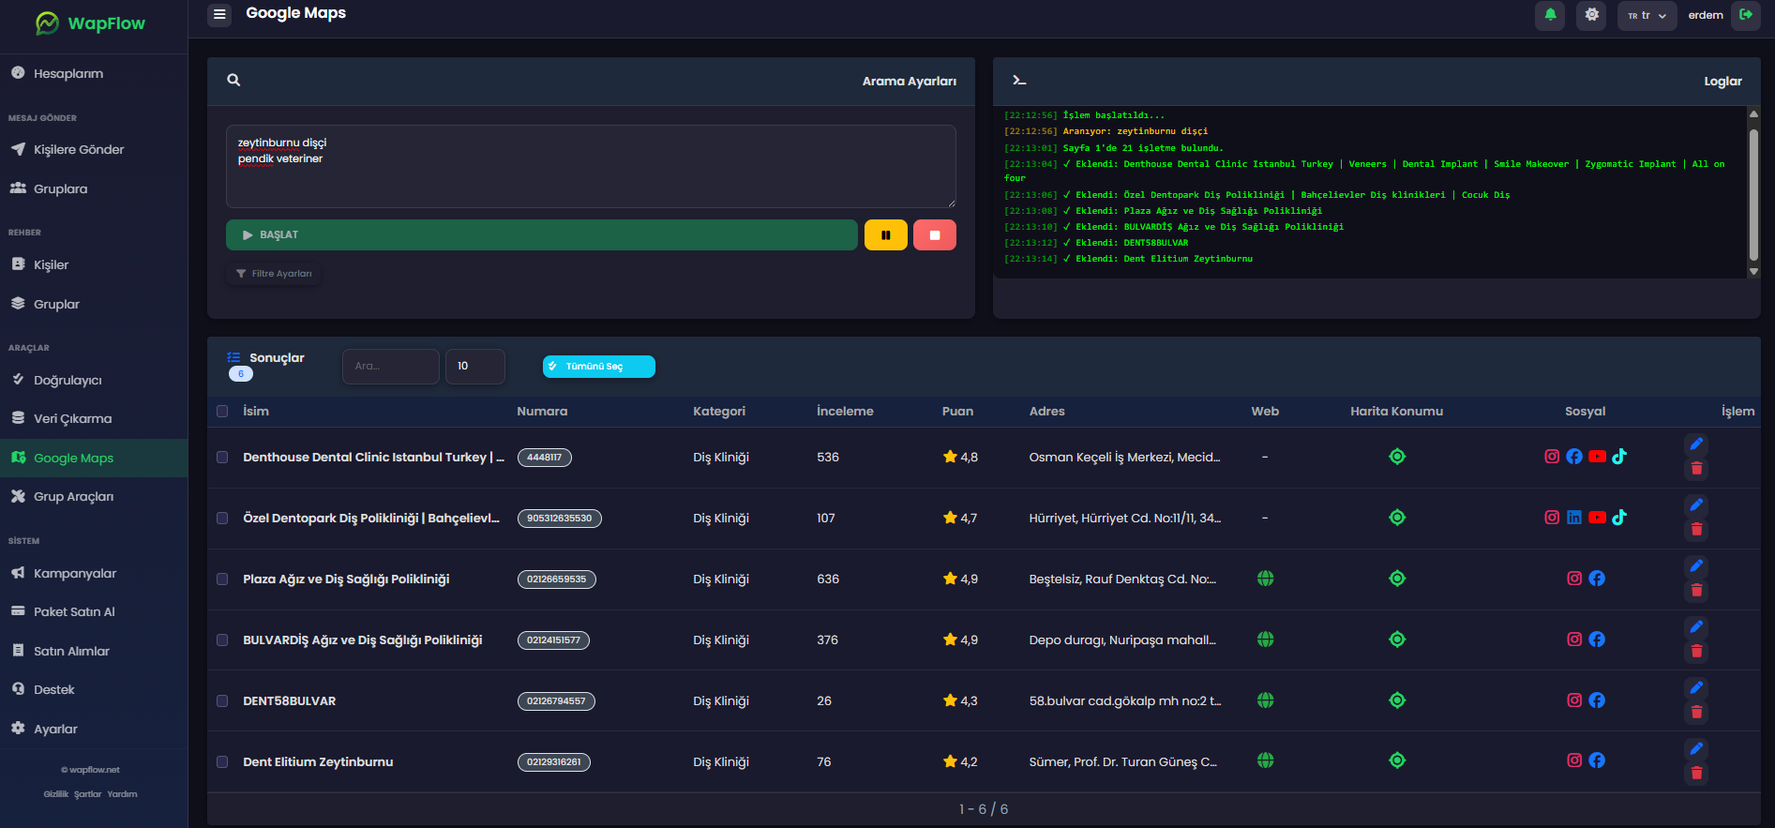Image resolution: width=1775 pixels, height=828 pixels.
Task: Show map location of Denthouse Dental Clinic
Action: click(x=1397, y=457)
